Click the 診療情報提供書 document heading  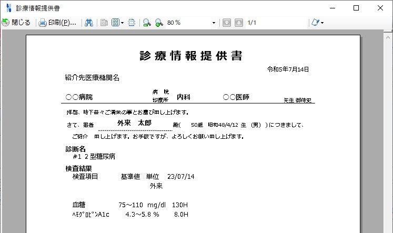coord(191,56)
